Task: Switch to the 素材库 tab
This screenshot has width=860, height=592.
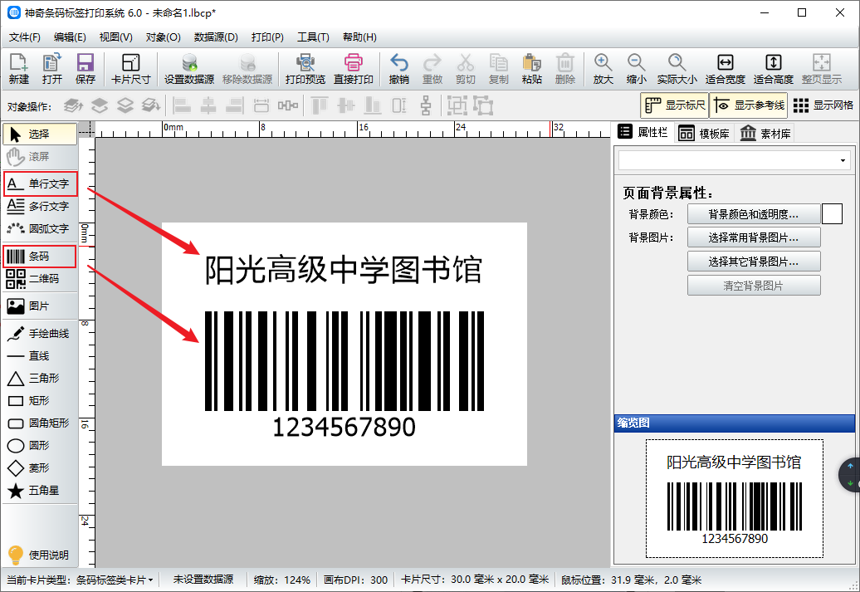Action: coord(765,134)
